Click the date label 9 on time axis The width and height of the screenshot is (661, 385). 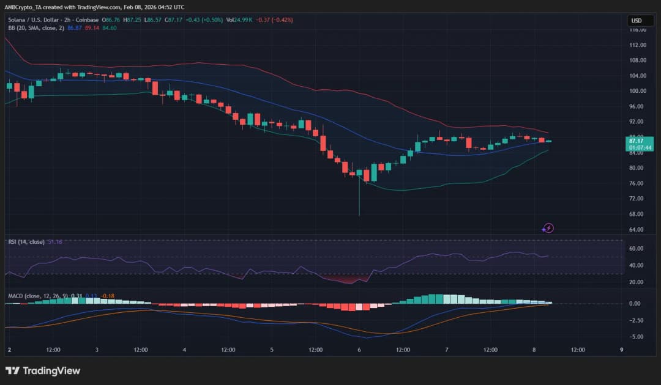[x=621, y=350]
